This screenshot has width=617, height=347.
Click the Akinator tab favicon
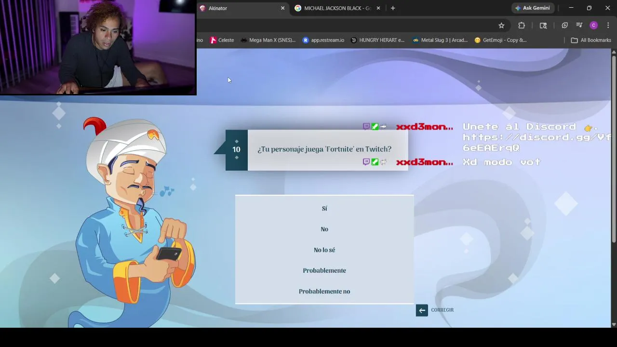(x=203, y=8)
